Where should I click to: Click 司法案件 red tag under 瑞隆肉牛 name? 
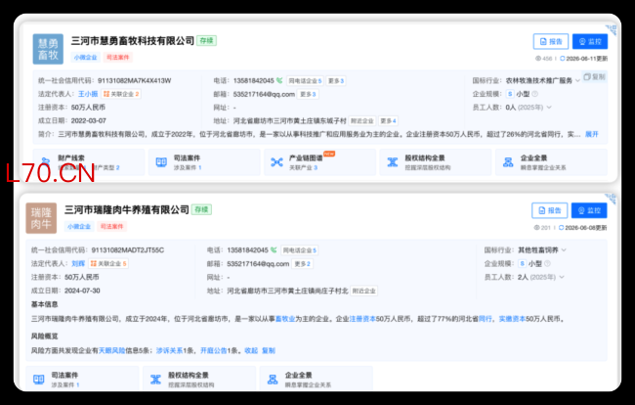111,227
